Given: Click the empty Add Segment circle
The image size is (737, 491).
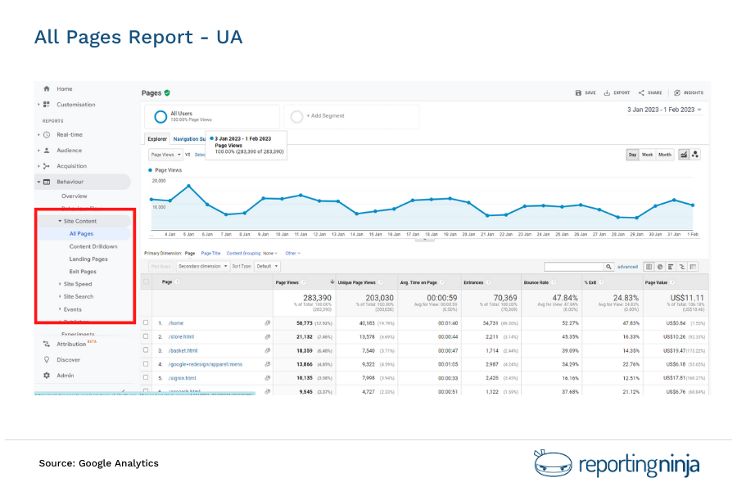Looking at the screenshot, I should (x=296, y=116).
